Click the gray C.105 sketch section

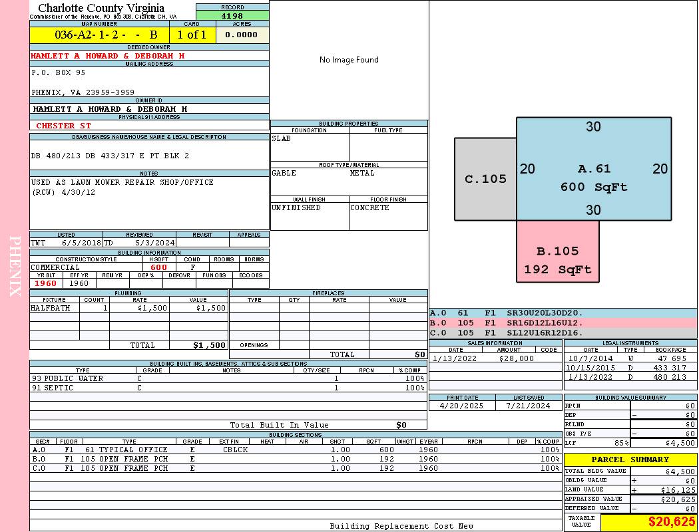click(485, 179)
